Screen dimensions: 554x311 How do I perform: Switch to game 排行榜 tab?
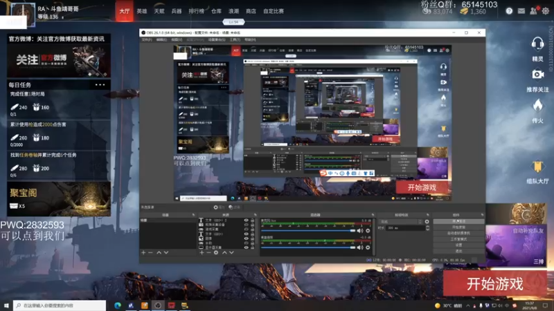tap(197, 11)
